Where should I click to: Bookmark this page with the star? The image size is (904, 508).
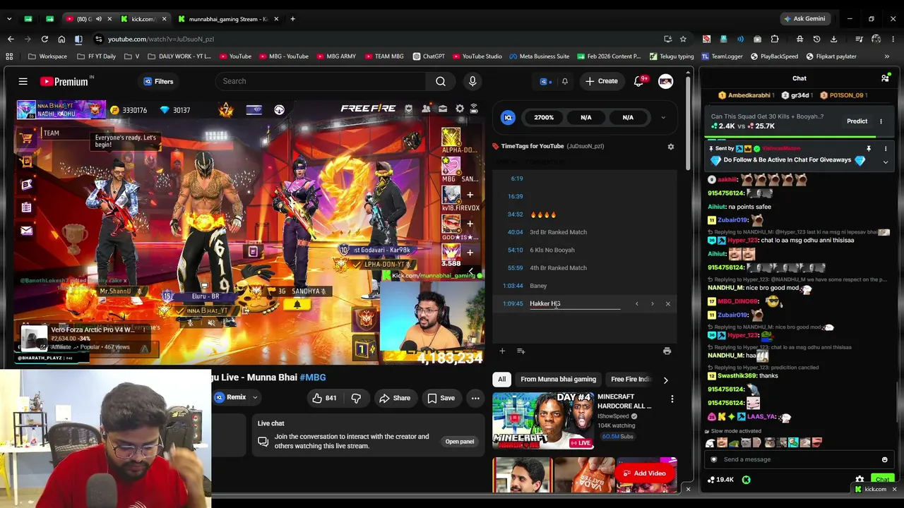683,39
